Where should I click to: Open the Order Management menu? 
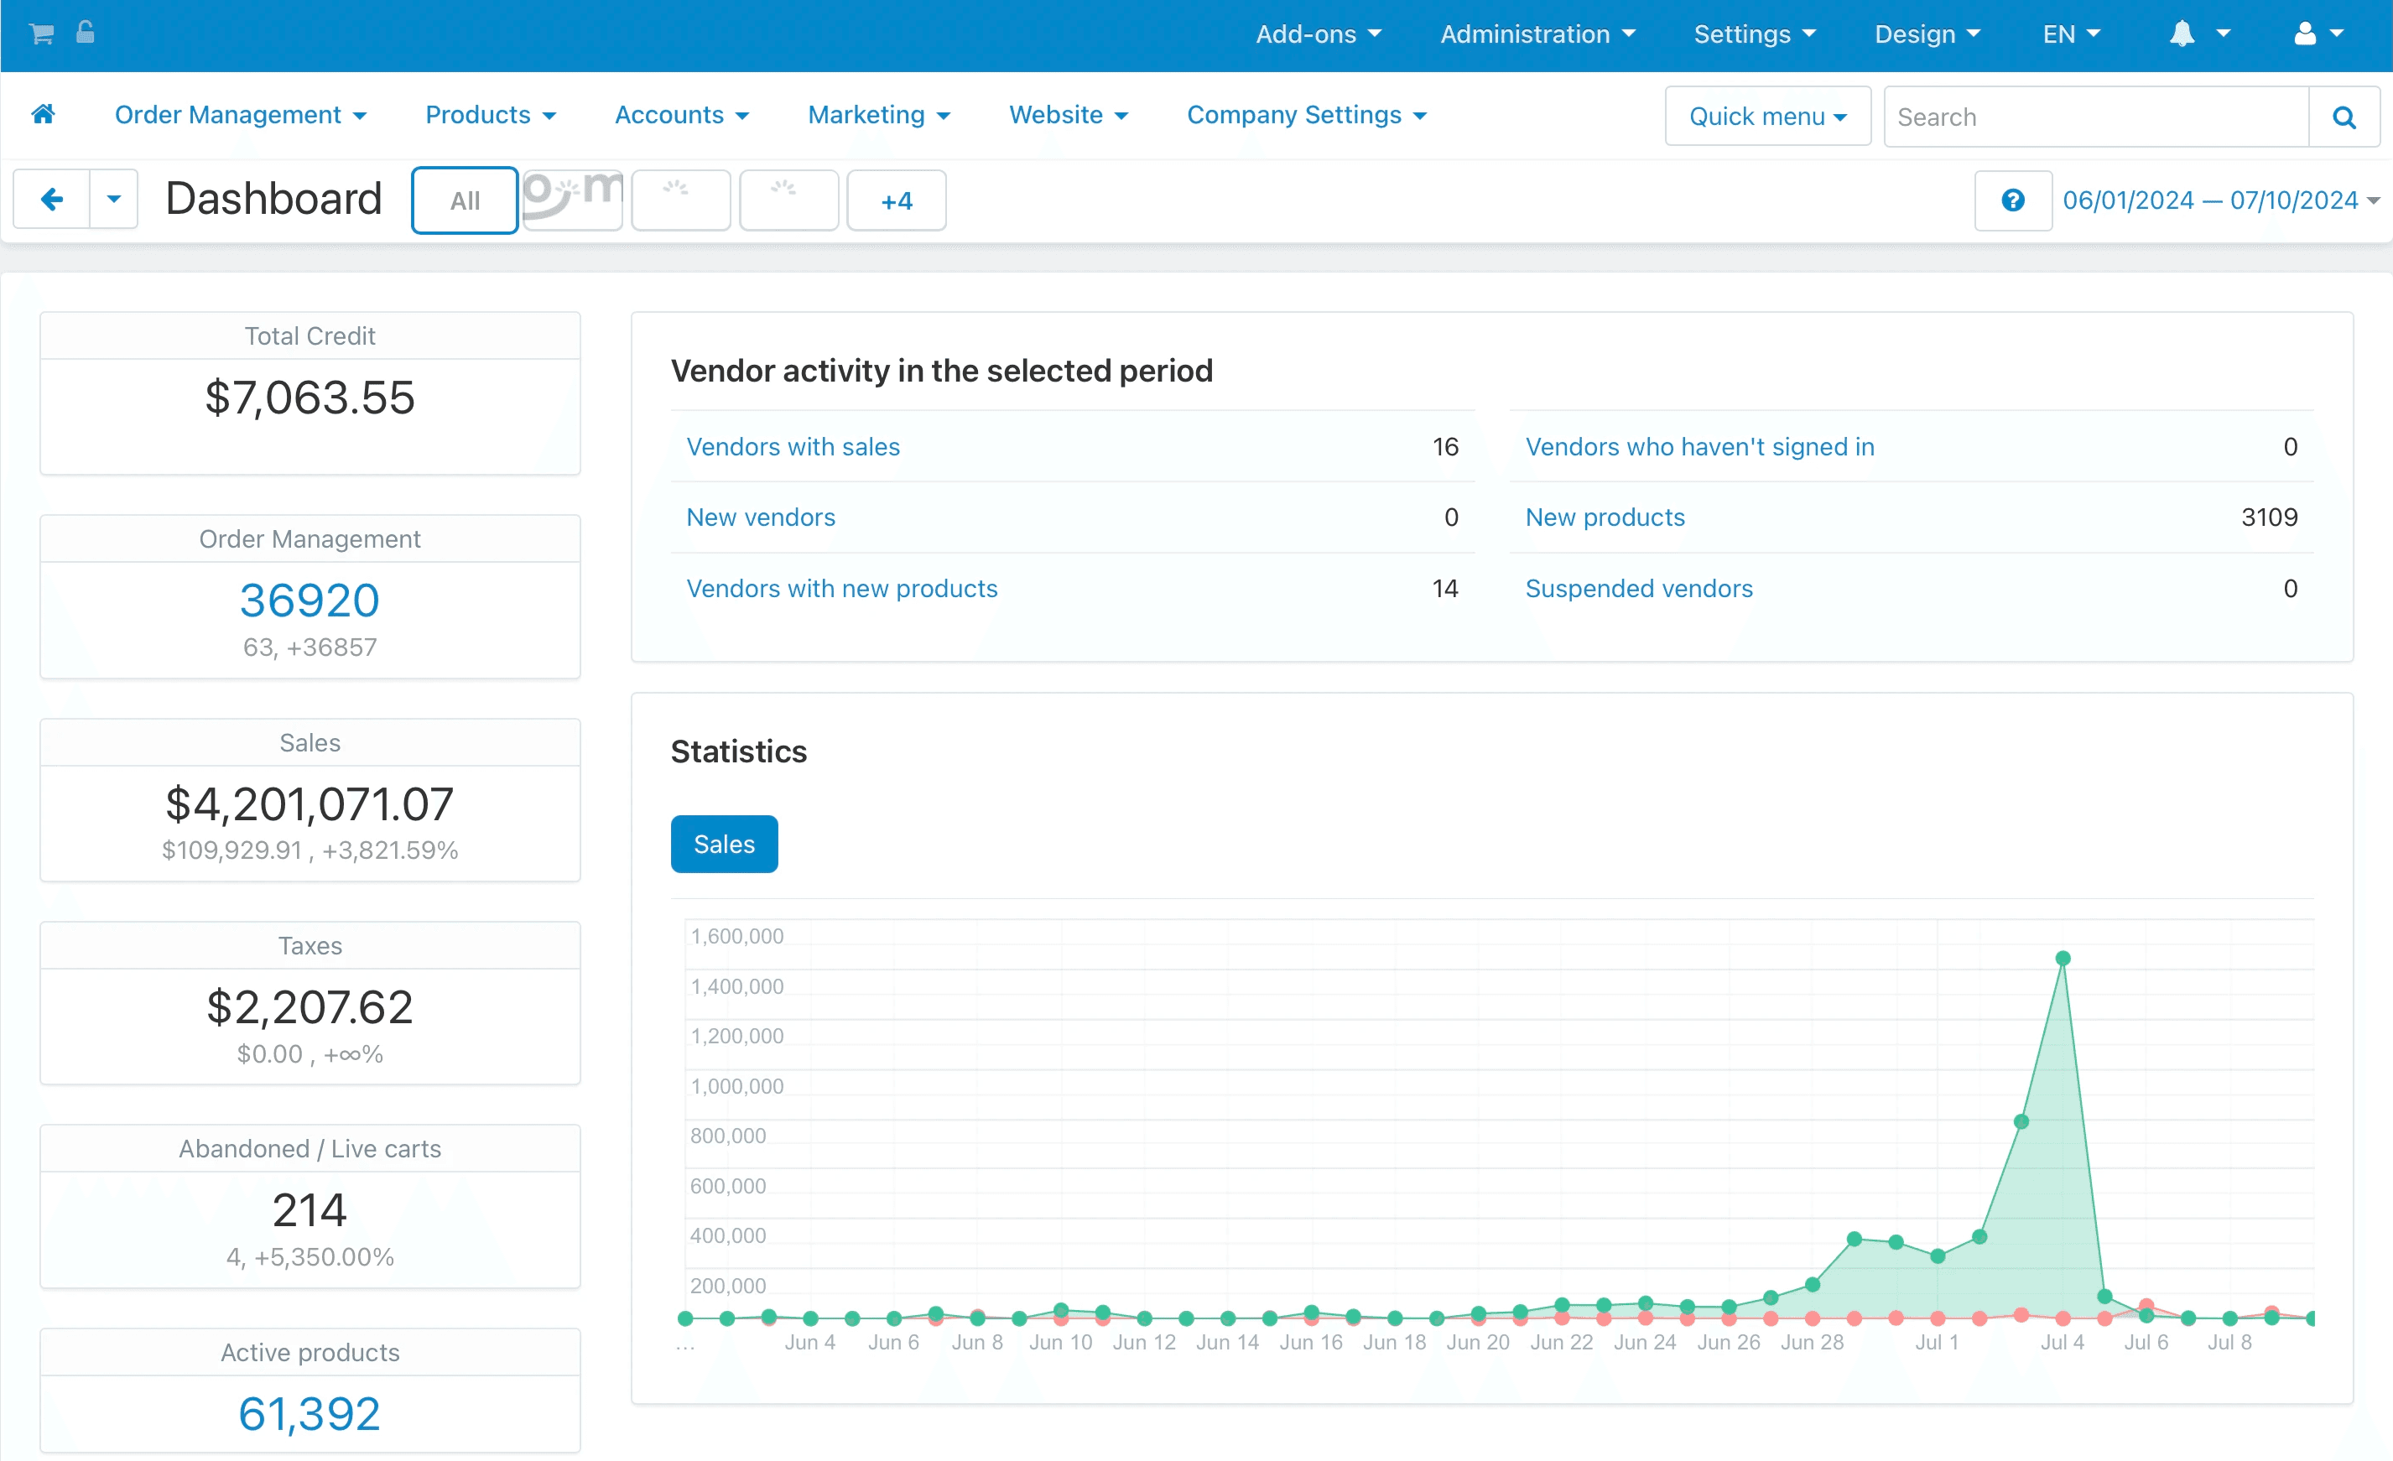(x=240, y=115)
